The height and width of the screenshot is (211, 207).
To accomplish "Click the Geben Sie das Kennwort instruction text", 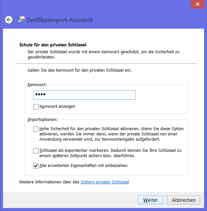I will point(80,70).
